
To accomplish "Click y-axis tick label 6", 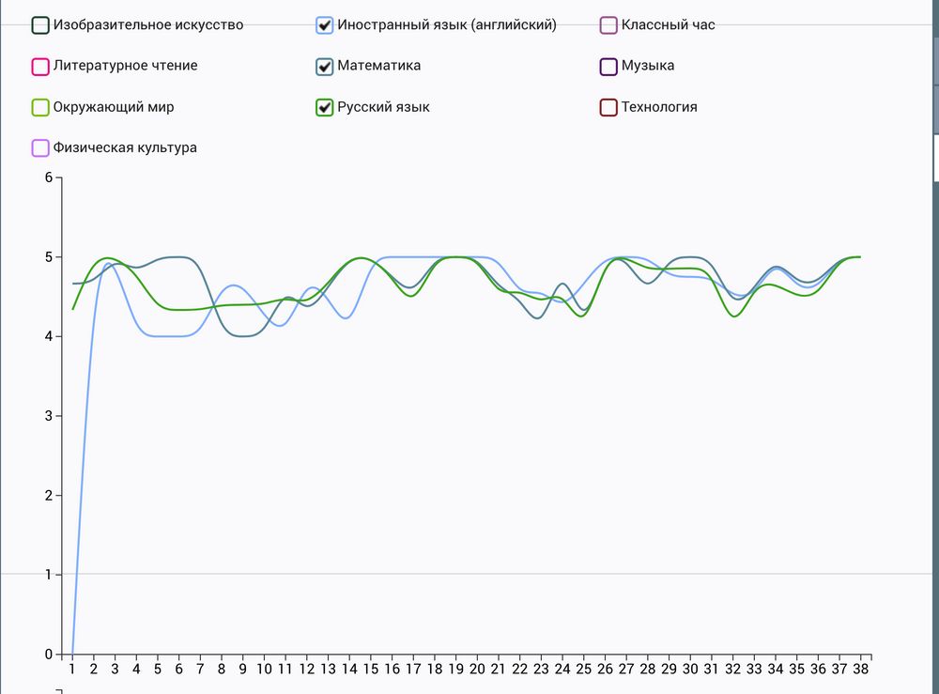I will 48,177.
